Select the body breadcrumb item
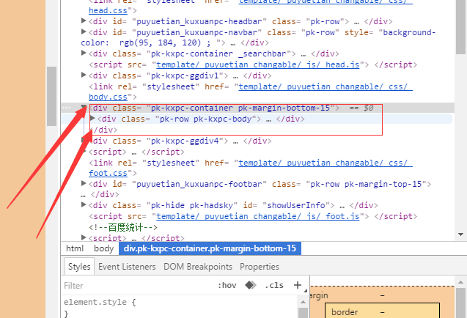The height and width of the screenshot is (318, 467). coord(103,248)
